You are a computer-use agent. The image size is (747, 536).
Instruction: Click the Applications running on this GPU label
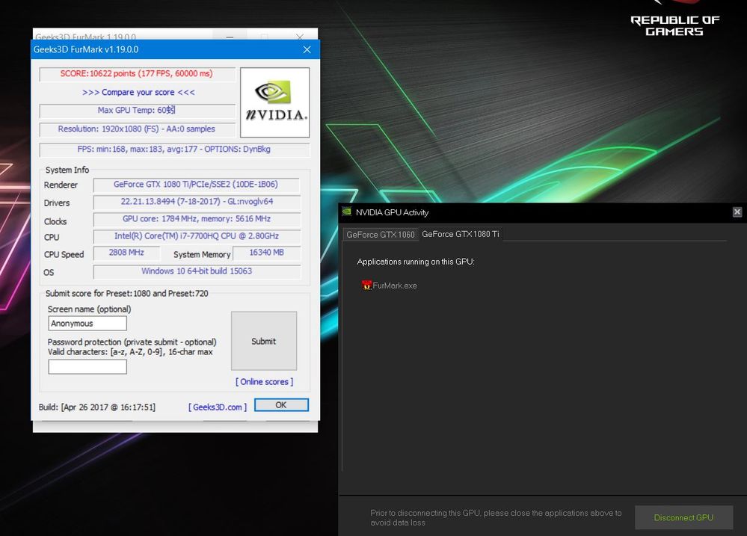416,262
